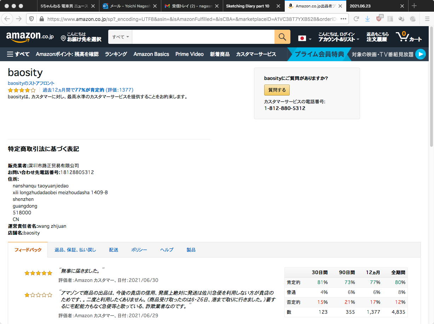Click the seller's four-star rating
Screen dimensions: 434x324
[x=22, y=90]
